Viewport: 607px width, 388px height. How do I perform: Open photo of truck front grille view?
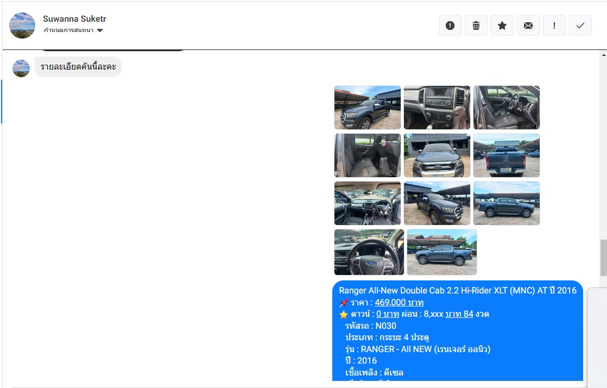(x=437, y=155)
